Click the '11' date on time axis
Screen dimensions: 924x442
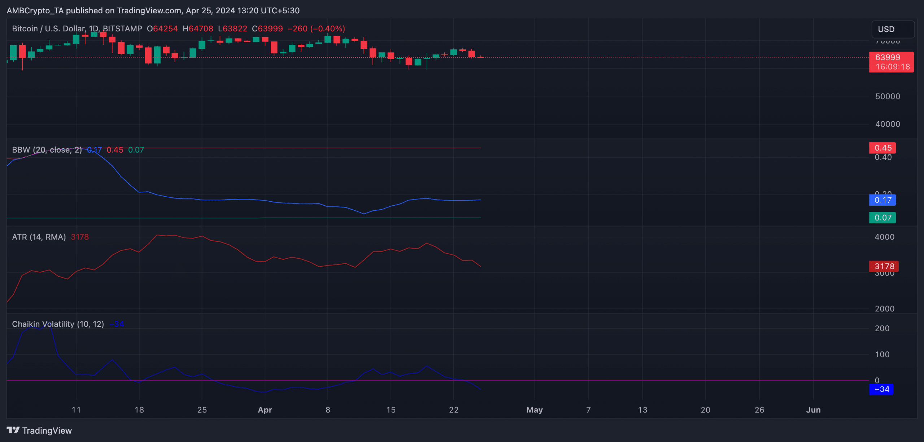(x=76, y=410)
